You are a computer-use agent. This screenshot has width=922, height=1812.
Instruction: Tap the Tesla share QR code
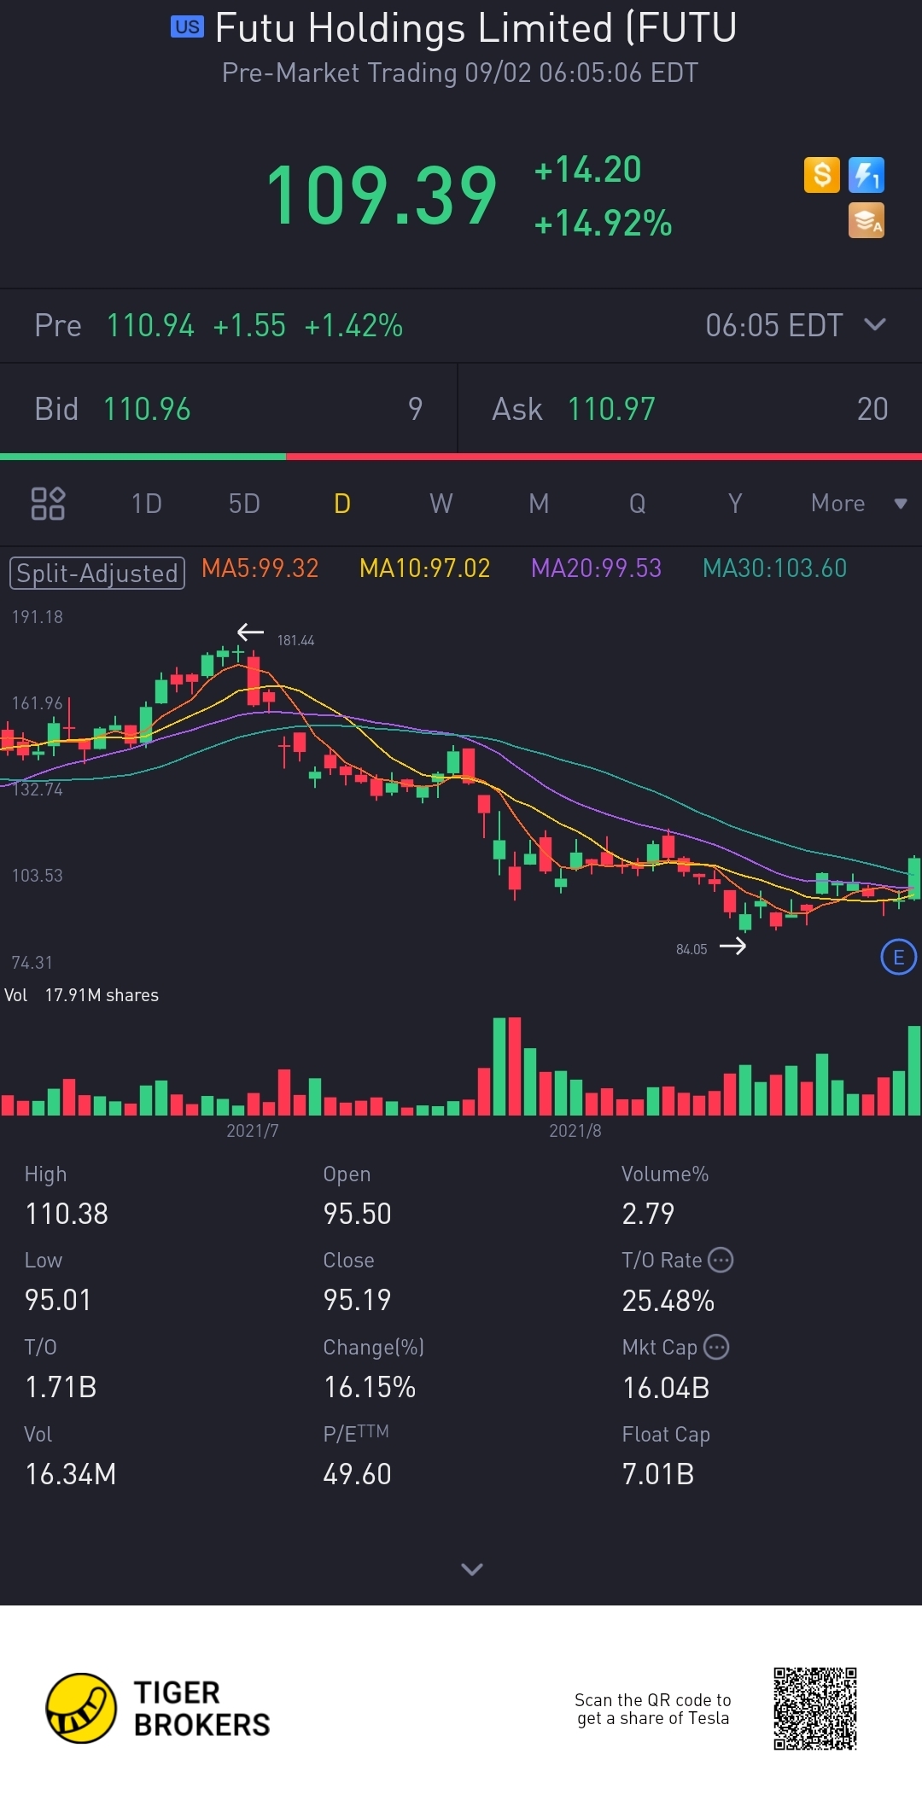[x=814, y=1708]
